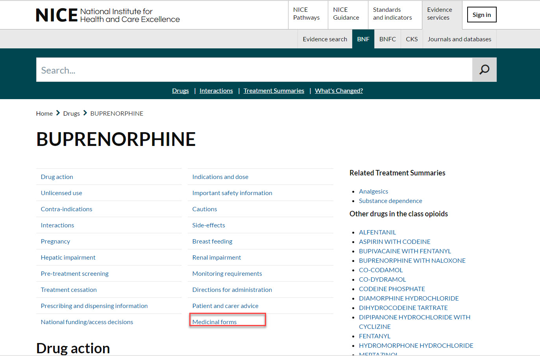Jump to Indications and dose section

pos(220,177)
